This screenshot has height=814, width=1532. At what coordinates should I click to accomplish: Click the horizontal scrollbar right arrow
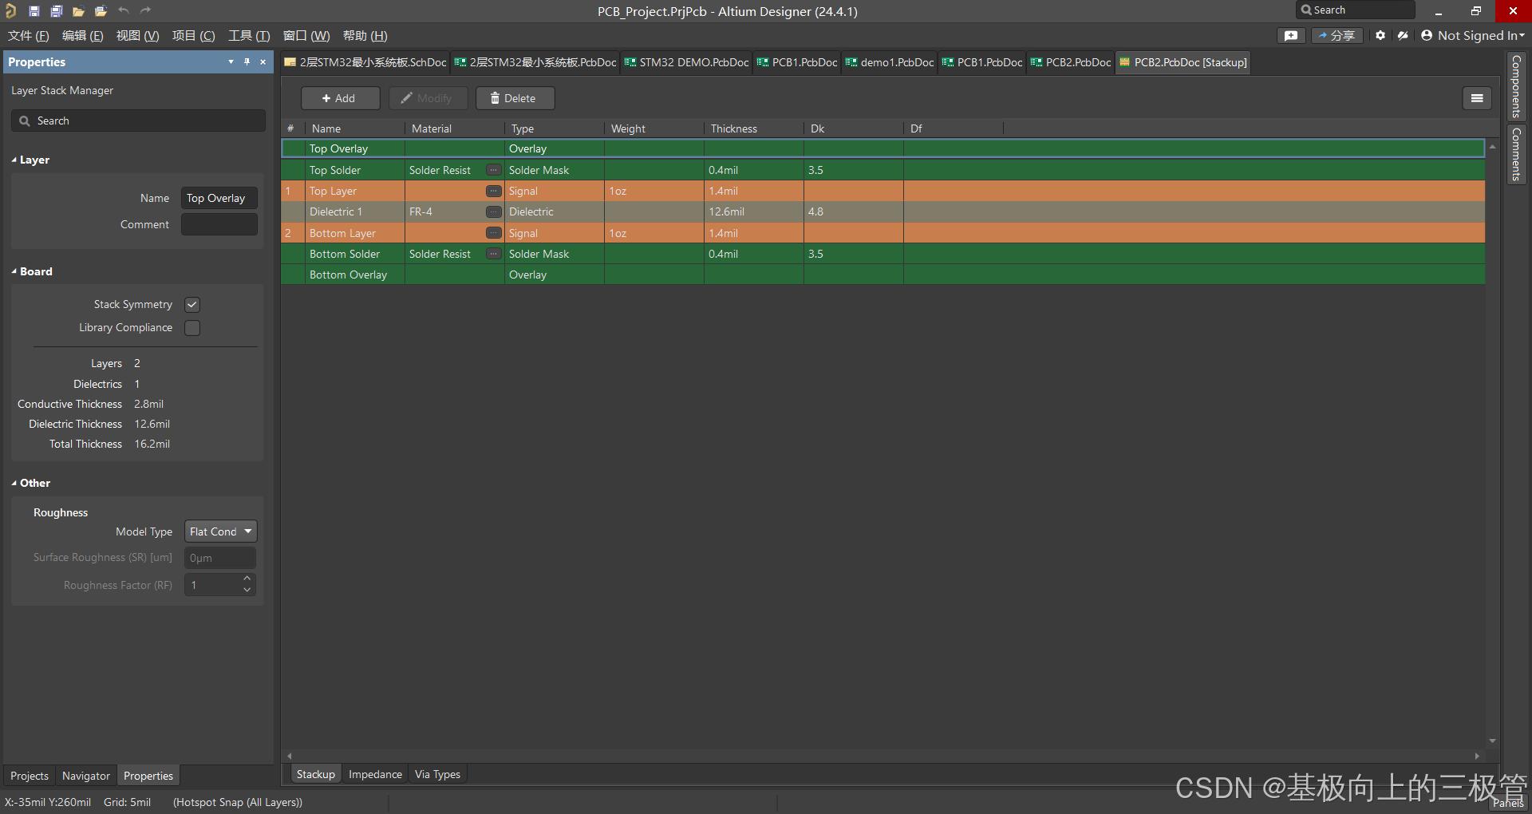click(x=1477, y=756)
